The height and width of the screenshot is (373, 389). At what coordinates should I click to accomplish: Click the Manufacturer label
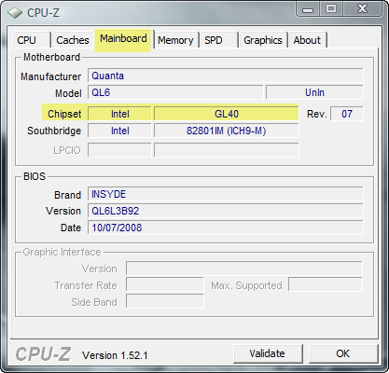pos(51,76)
